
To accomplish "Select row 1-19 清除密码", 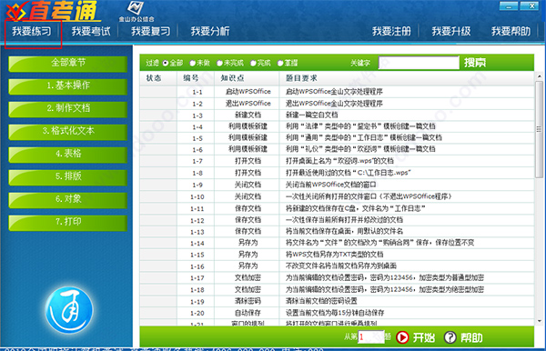I will (x=337, y=301).
